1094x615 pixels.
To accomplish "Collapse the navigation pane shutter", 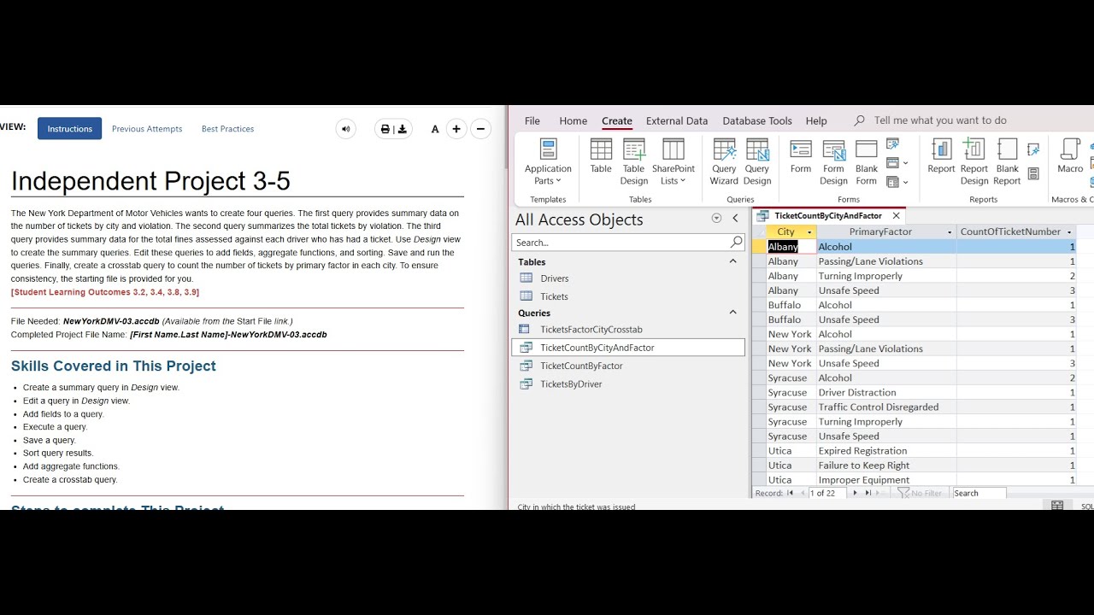I will click(735, 219).
